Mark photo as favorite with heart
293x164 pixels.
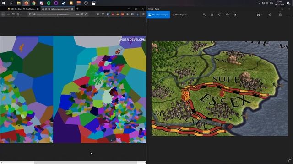click(220, 15)
